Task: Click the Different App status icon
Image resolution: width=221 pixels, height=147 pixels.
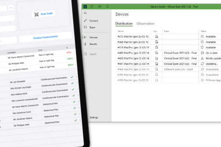Action: [202, 80]
